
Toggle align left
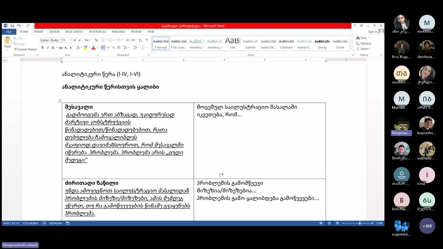[103, 48]
